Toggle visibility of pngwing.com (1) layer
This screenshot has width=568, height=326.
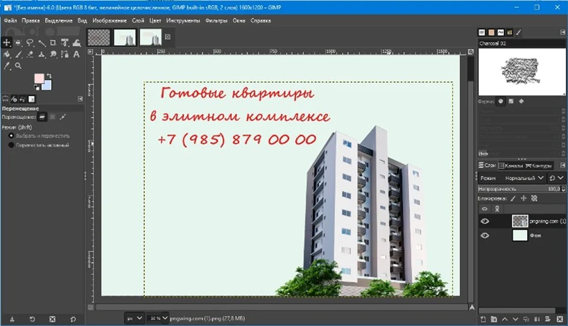485,221
